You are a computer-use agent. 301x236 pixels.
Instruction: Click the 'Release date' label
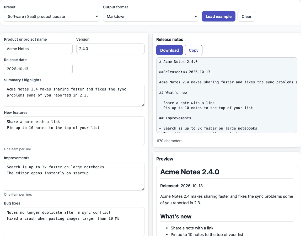[15, 60]
